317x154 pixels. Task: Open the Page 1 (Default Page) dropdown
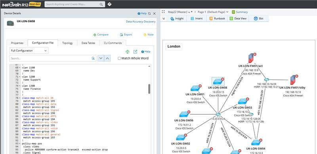point(227,12)
